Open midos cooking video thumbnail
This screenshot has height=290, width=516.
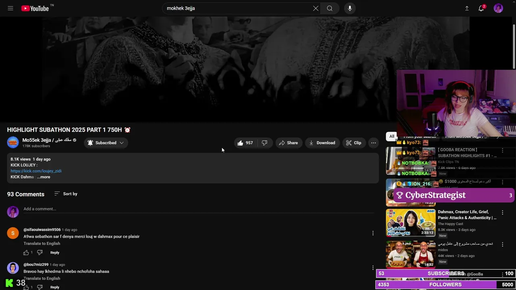[x=410, y=255]
